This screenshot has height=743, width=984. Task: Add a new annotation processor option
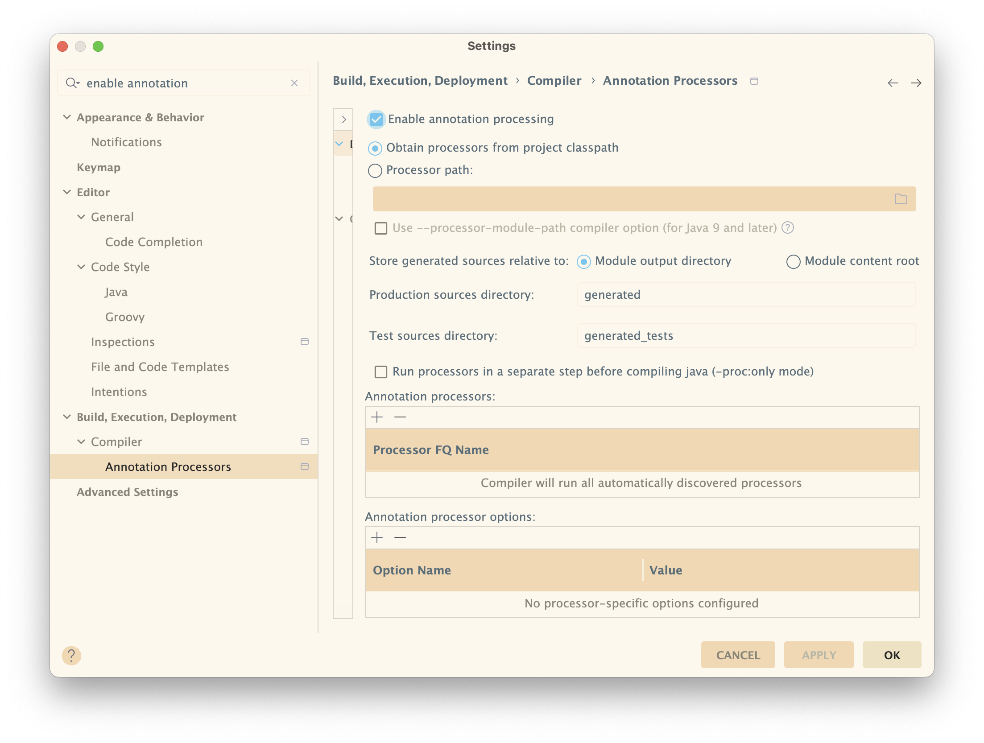(377, 537)
